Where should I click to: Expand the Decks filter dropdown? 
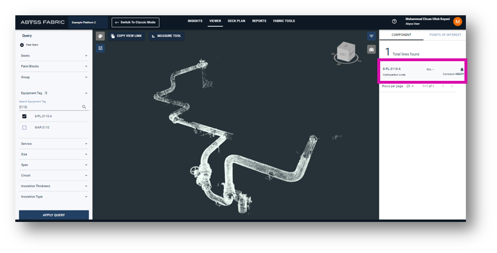coord(86,56)
